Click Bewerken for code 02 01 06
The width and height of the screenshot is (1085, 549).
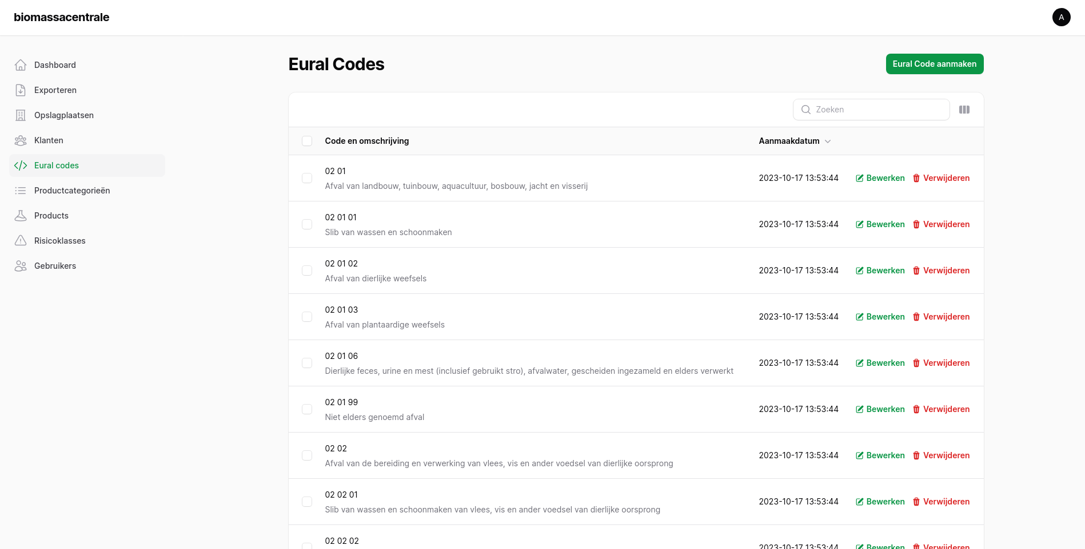(x=880, y=363)
